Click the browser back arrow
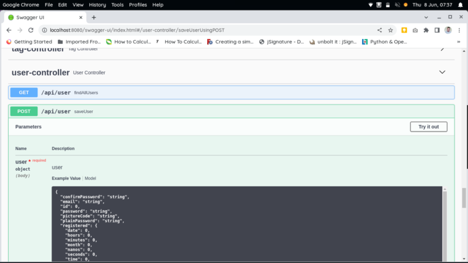 (x=9, y=30)
